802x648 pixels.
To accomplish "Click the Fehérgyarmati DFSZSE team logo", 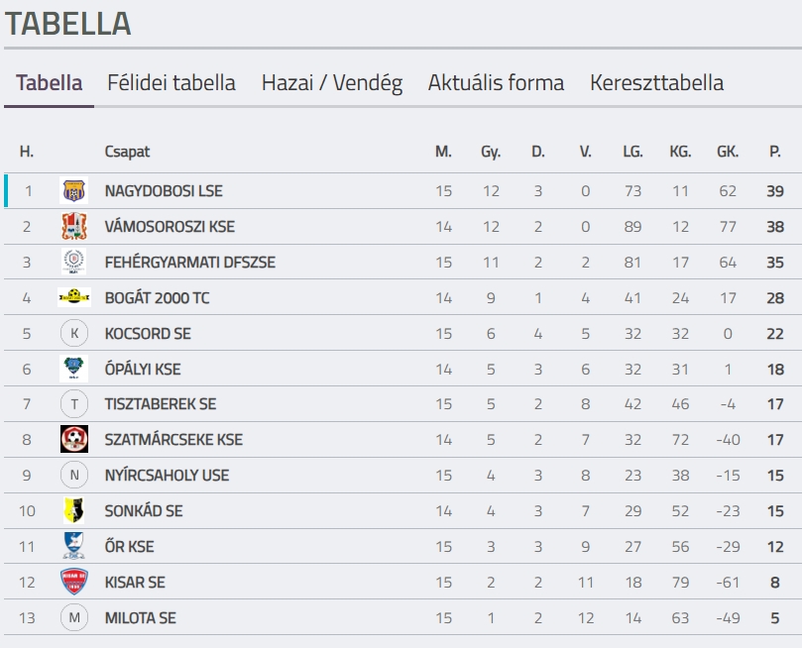I will (74, 262).
